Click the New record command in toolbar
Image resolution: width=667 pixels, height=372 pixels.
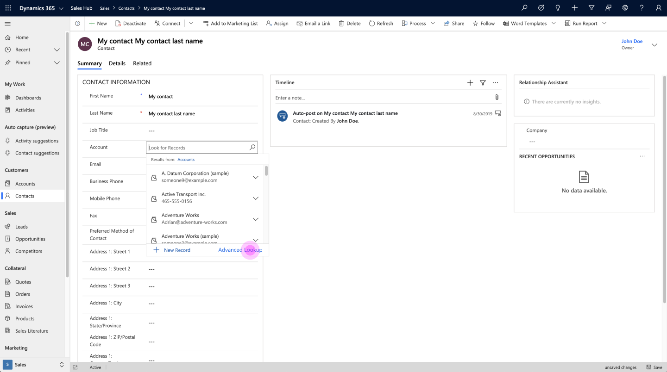(x=98, y=23)
